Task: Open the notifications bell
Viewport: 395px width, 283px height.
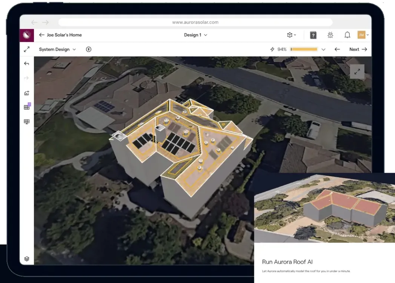Action: tap(347, 35)
